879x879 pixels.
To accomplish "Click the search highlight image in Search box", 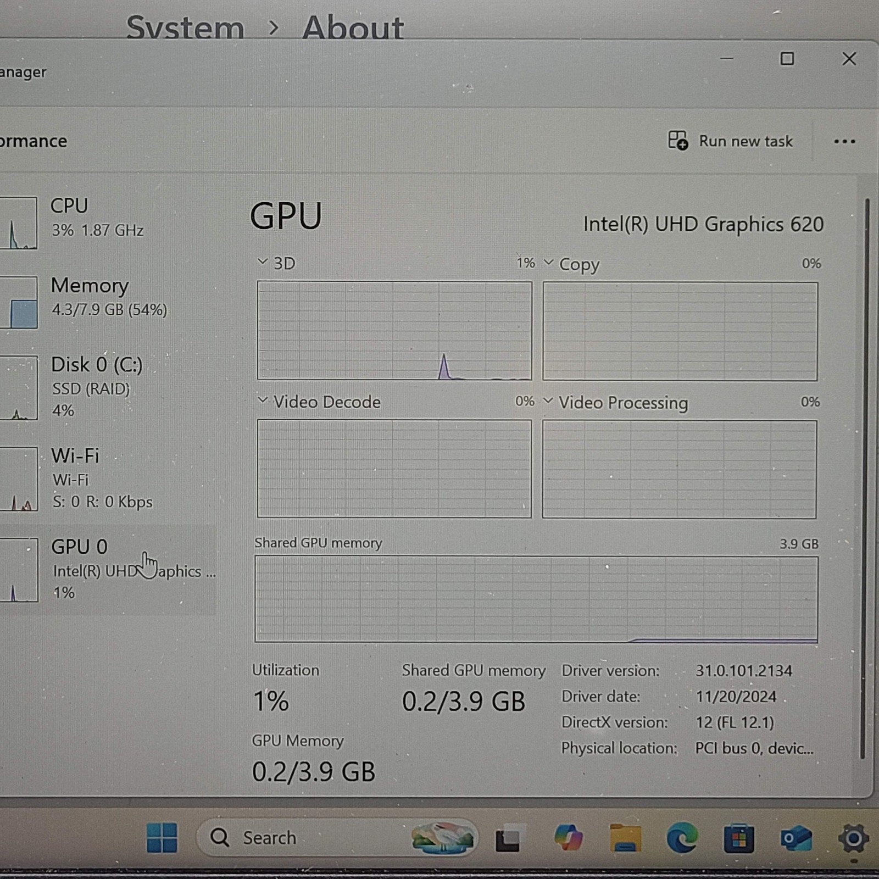I will 442,838.
